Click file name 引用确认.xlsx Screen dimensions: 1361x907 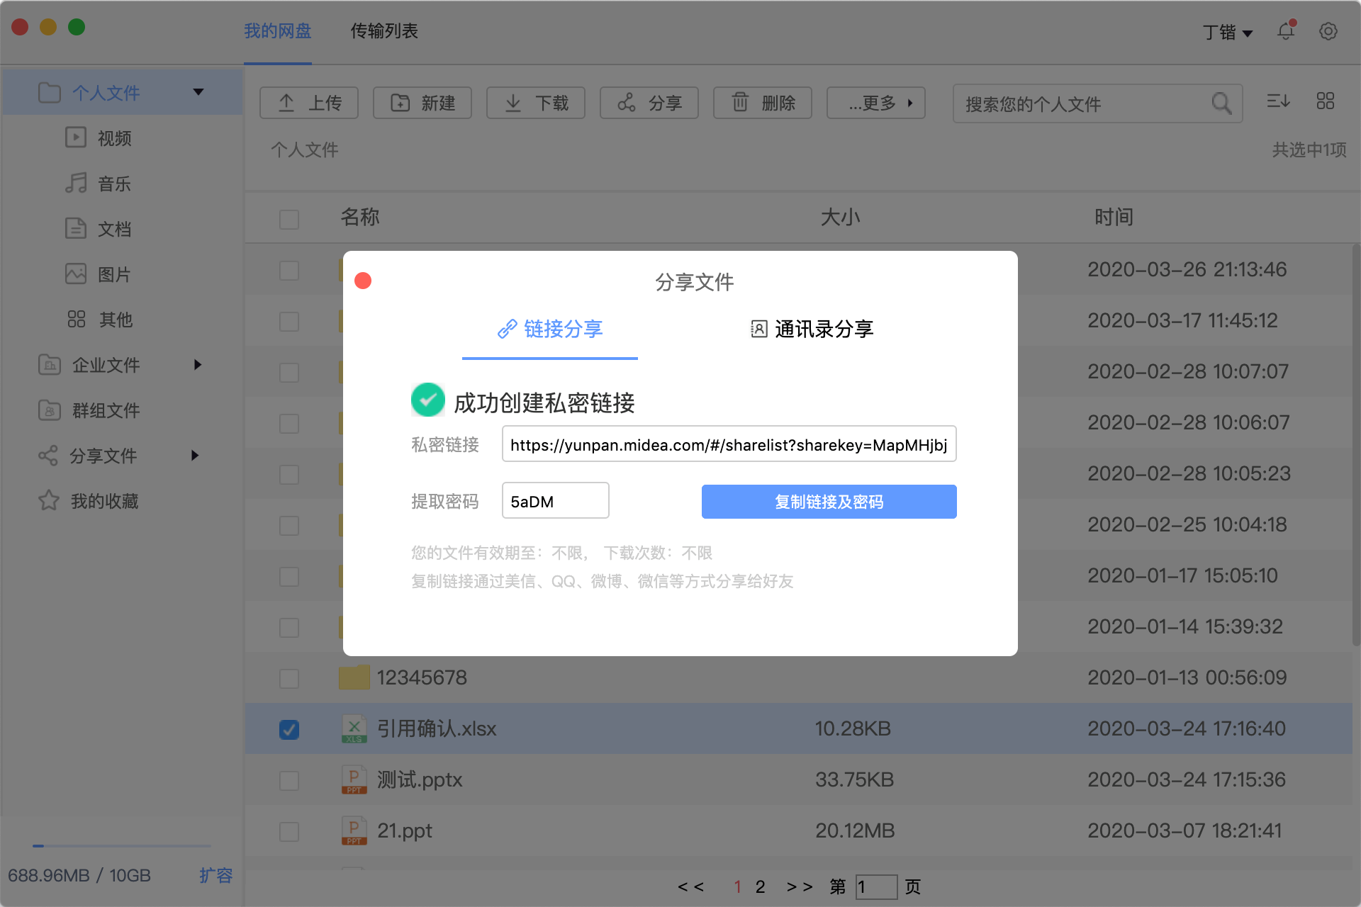437,728
